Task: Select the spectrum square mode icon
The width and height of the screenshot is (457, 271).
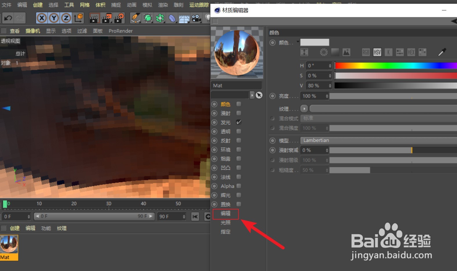Action: pyautogui.click(x=335, y=52)
